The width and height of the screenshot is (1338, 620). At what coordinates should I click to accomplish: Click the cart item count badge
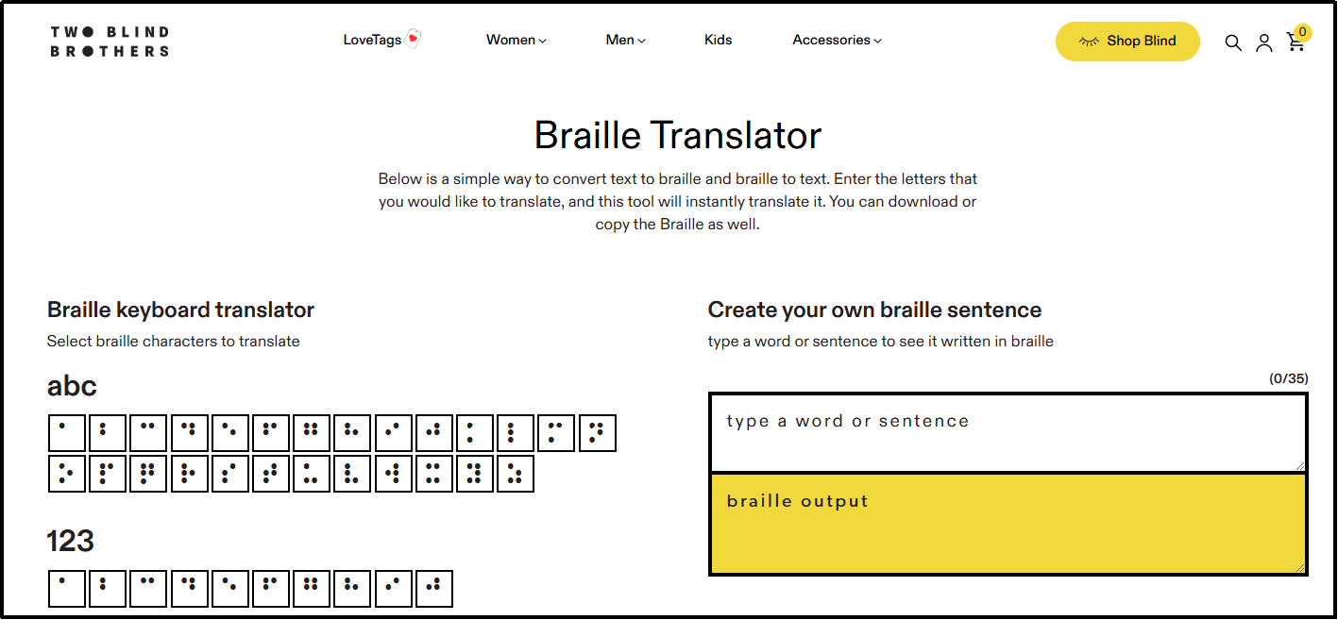(1302, 32)
